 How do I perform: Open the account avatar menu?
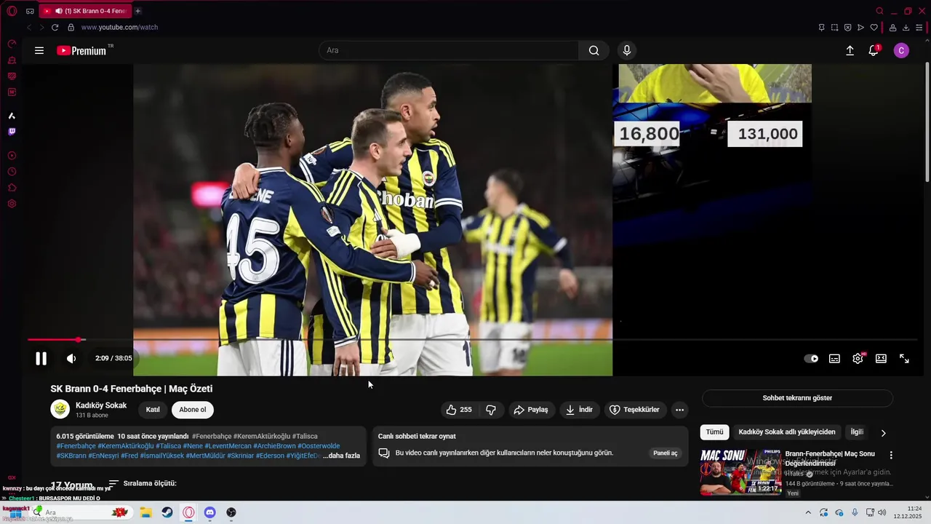point(901,50)
